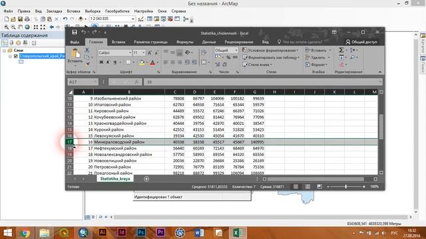Collapse the Слои tree node

[x=5, y=50]
